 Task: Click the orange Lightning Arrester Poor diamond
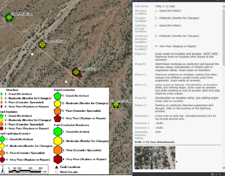[2, 153]
